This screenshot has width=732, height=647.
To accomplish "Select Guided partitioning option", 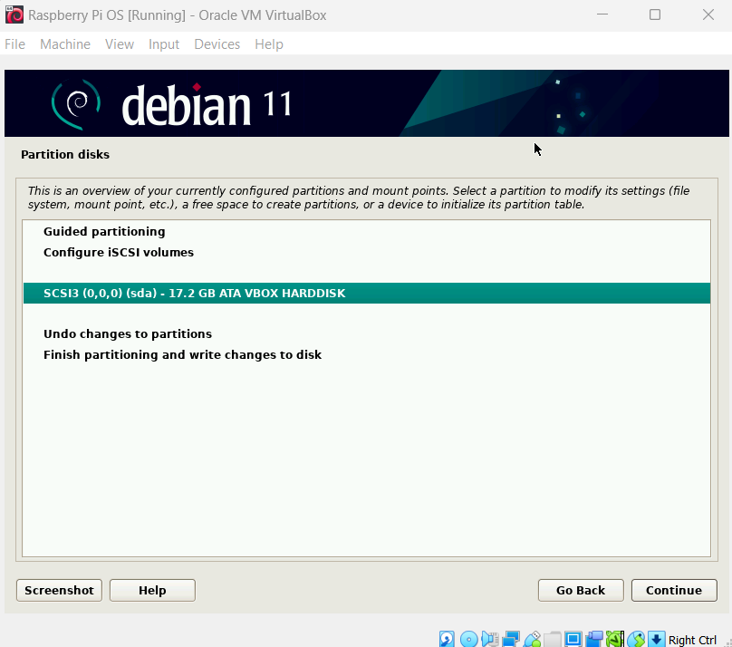I will click(104, 232).
